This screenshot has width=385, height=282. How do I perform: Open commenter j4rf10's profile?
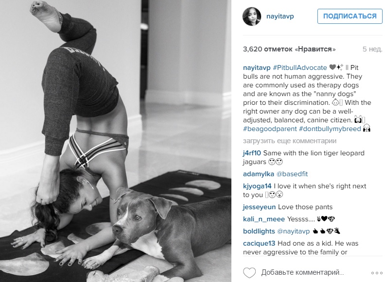pyautogui.click(x=252, y=153)
